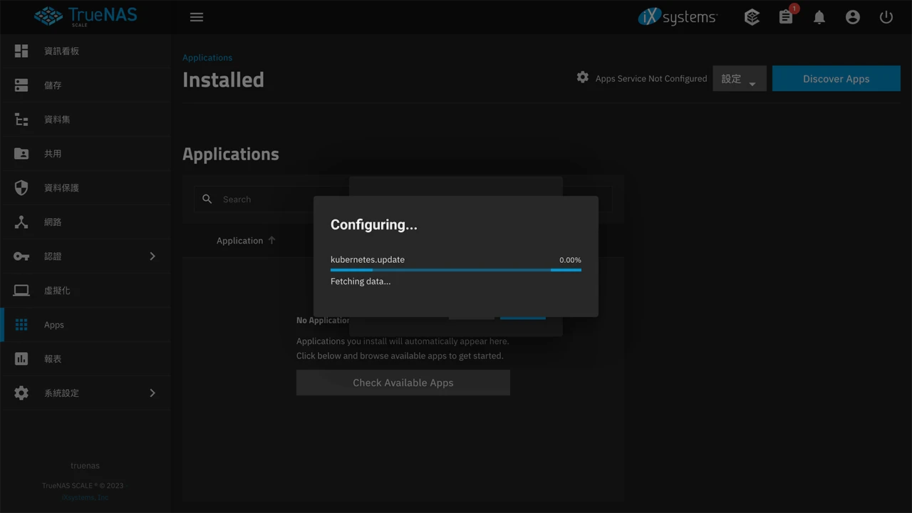Click the Check Available Apps button
This screenshot has width=912, height=513.
click(403, 383)
